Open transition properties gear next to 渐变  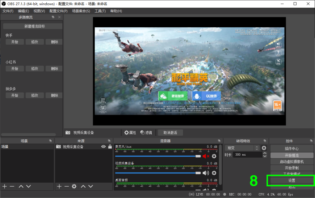coord(264,148)
